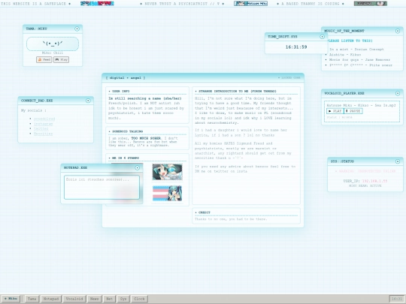Open the twitter link in socials

pyautogui.click(x=41, y=129)
